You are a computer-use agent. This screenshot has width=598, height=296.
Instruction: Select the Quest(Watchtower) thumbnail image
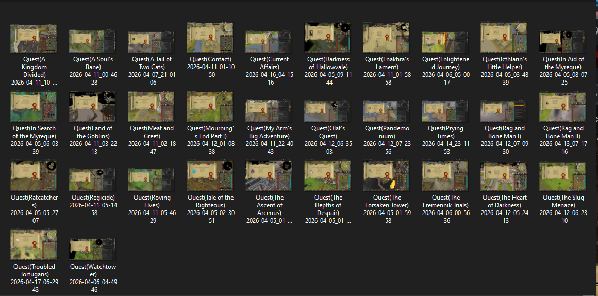point(92,250)
